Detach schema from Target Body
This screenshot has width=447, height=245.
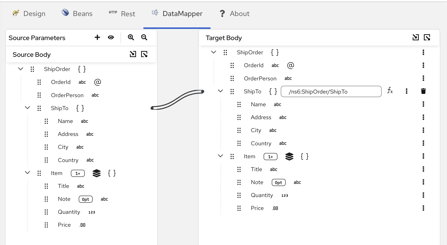pyautogui.click(x=427, y=37)
